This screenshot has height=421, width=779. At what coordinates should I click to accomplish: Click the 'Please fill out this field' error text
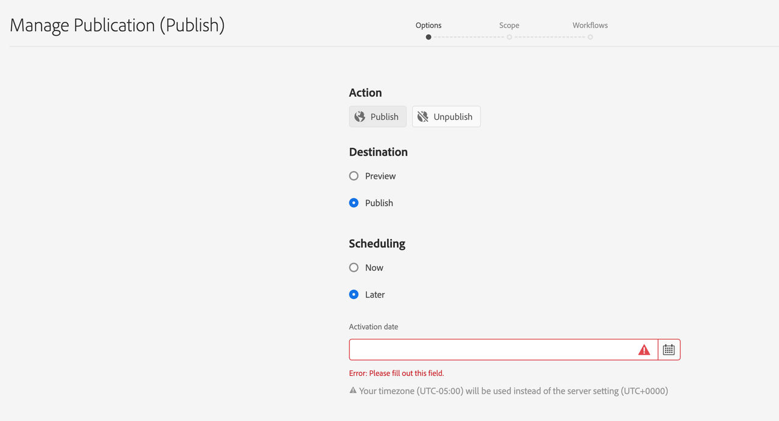click(x=396, y=373)
